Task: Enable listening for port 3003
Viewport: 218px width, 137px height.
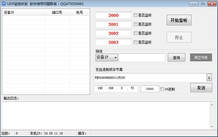Action: (136, 42)
